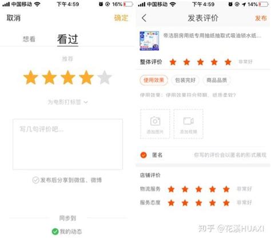Tap the 写几句评价吧 text box
This screenshot has height=240, width=271.
(x=67, y=144)
